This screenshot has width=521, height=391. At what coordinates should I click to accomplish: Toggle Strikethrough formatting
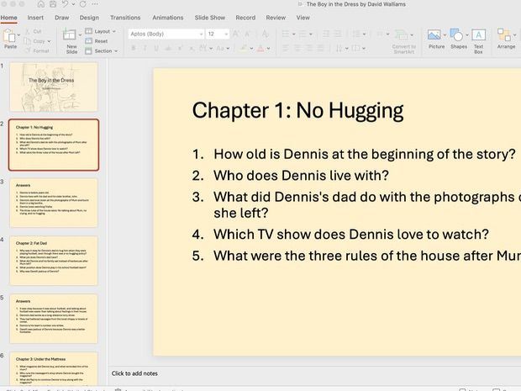168,49
